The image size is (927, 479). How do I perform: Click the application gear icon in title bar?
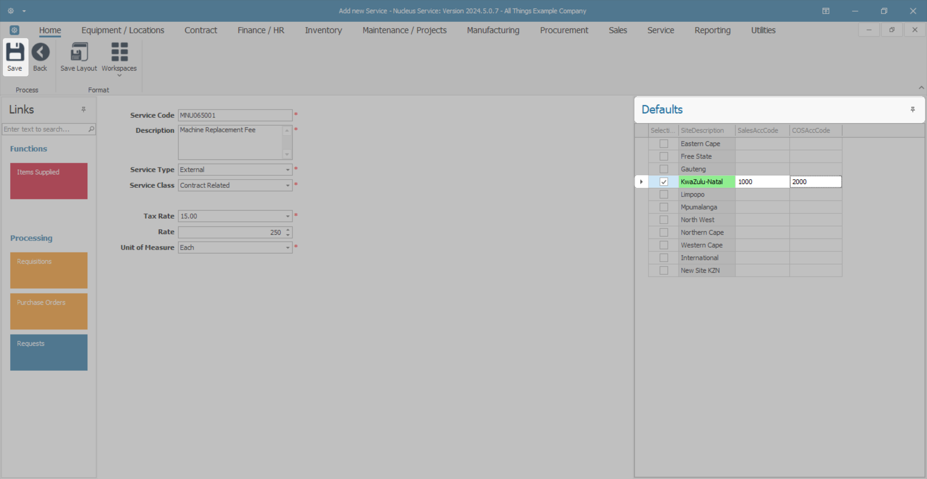coord(11,11)
